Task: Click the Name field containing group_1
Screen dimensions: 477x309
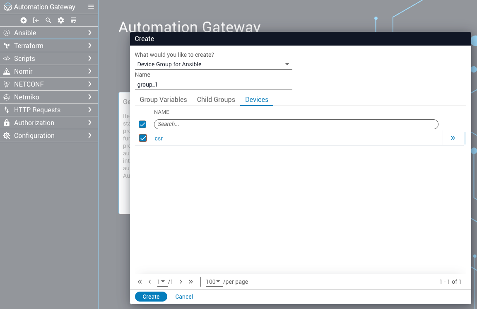Action: coord(213,84)
